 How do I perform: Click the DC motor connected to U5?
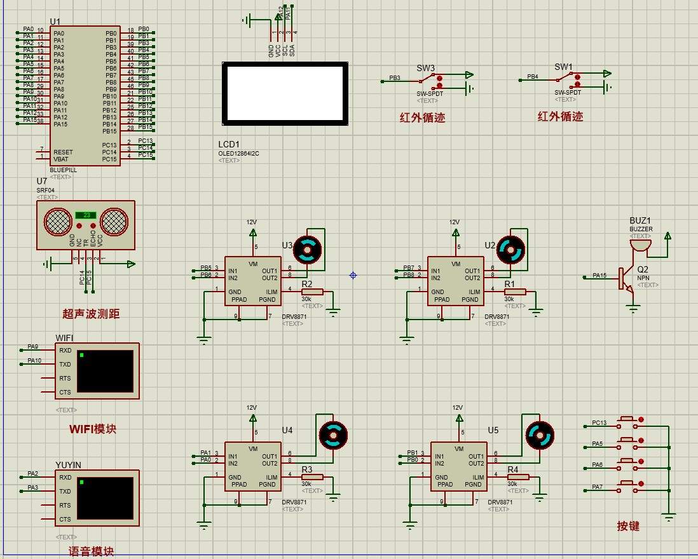[540, 435]
